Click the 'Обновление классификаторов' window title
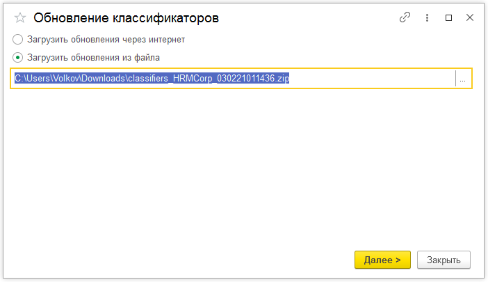The image size is (488, 282). pos(126,19)
